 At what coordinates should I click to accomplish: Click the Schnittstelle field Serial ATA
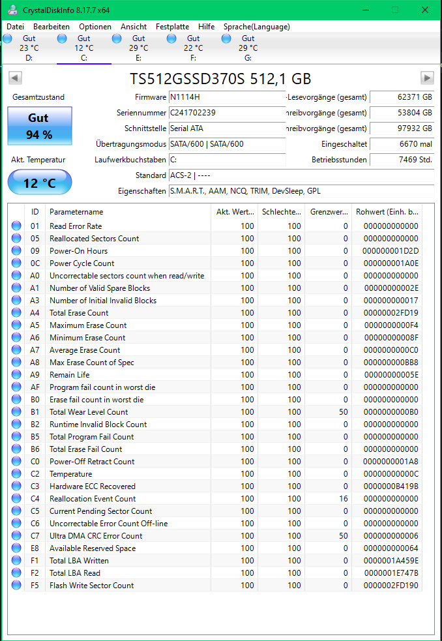pos(227,128)
